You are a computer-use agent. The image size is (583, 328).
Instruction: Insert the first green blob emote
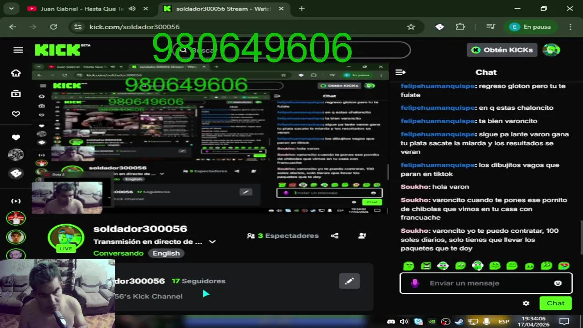click(409, 265)
